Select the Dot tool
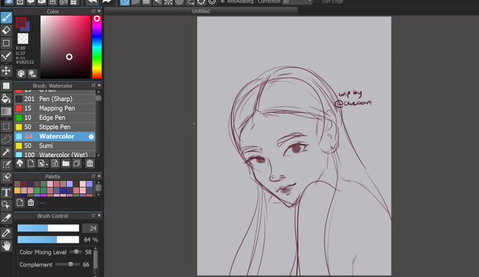 pos(6,56)
